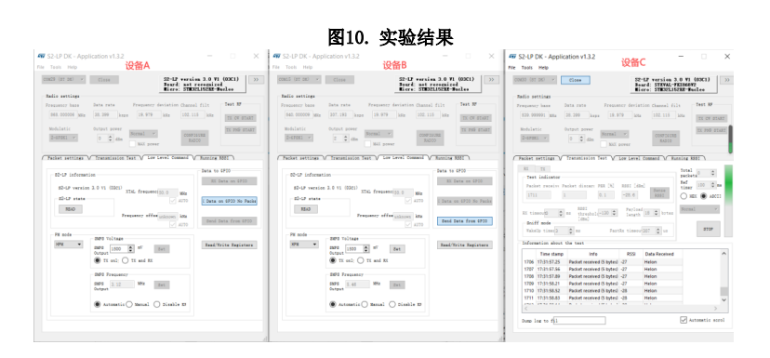Toggle Automatic scroll checkbox on device C
Viewport: 770px width, 358px height.
[684, 320]
